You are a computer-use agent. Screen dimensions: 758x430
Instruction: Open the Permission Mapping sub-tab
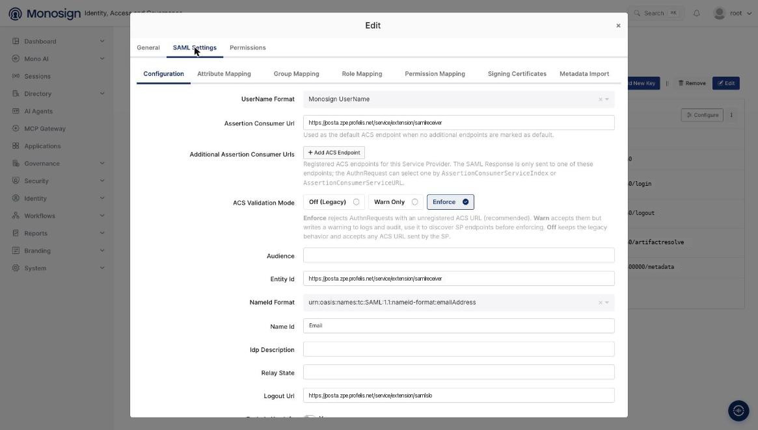point(435,74)
